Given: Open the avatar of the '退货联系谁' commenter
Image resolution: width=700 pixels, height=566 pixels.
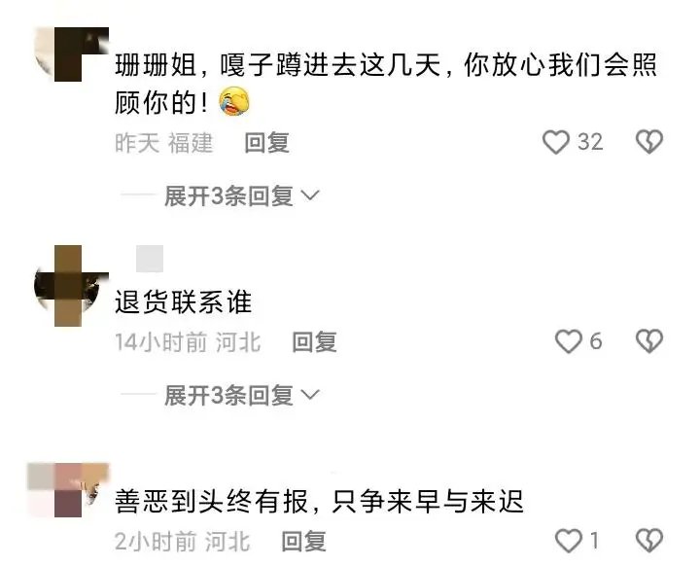Looking at the screenshot, I should (x=71, y=286).
